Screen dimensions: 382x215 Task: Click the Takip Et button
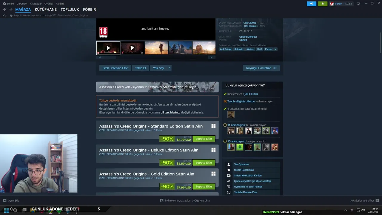141,68
